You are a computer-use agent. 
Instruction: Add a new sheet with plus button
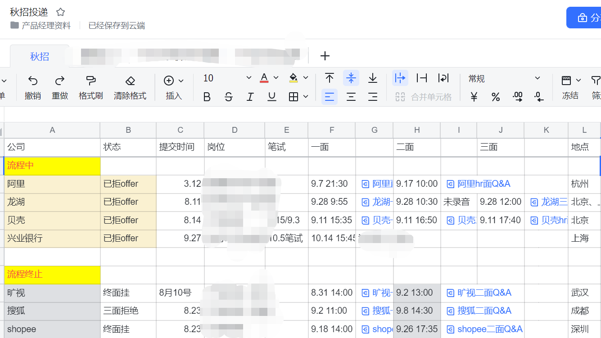pyautogui.click(x=325, y=56)
